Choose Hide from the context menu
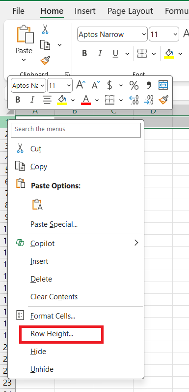The image size is (189, 392). [76, 352]
